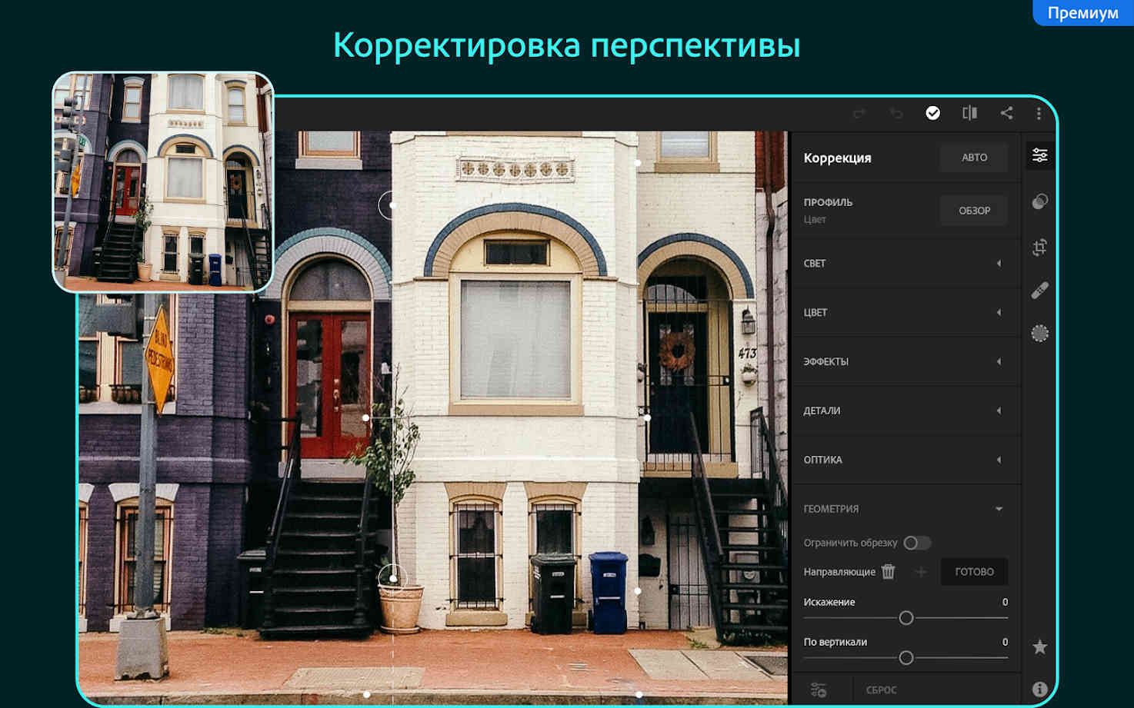
Task: Click the original photo thumbnail
Action: [x=163, y=182]
